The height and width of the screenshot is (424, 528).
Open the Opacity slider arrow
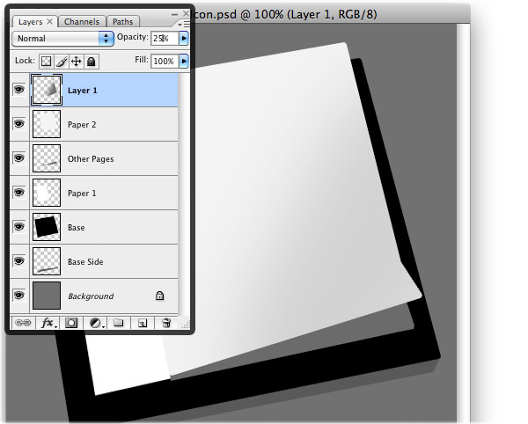coord(184,39)
